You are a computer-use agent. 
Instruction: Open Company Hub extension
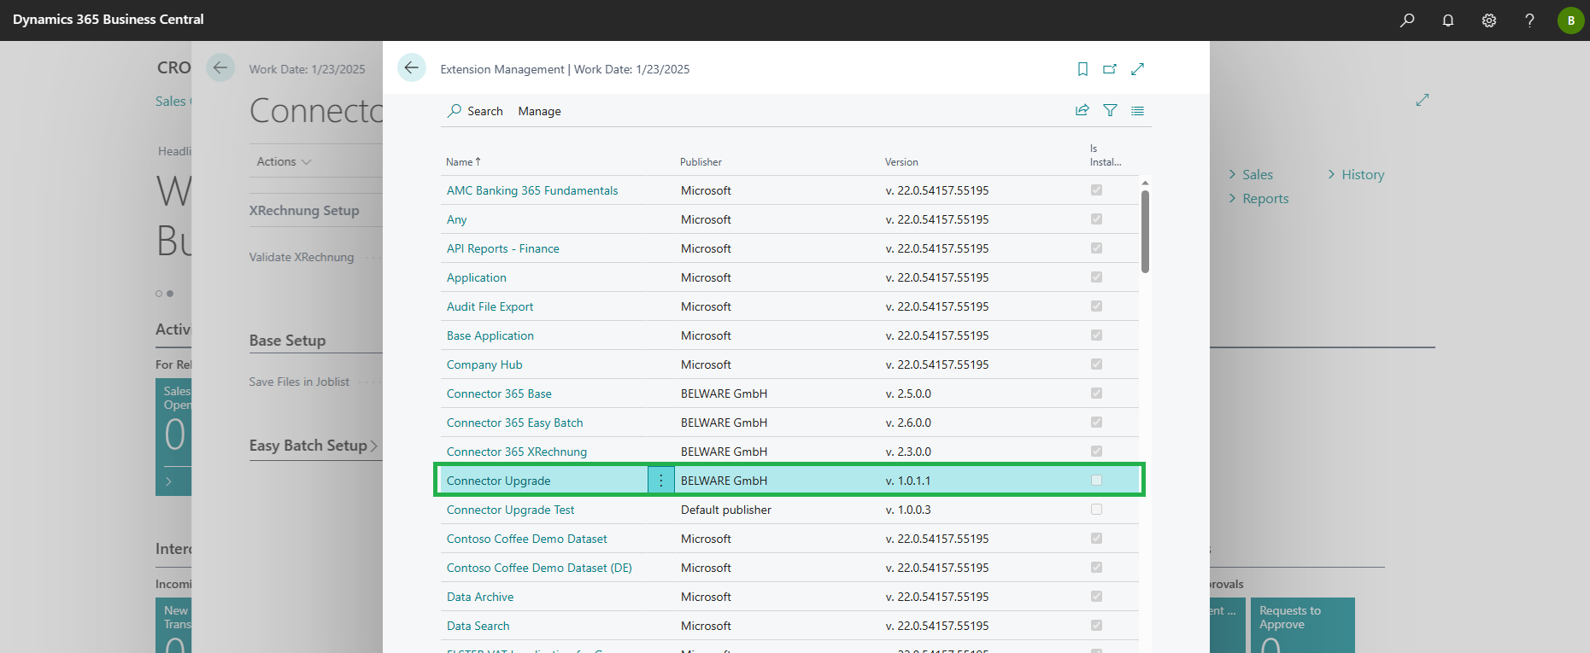[x=484, y=364]
